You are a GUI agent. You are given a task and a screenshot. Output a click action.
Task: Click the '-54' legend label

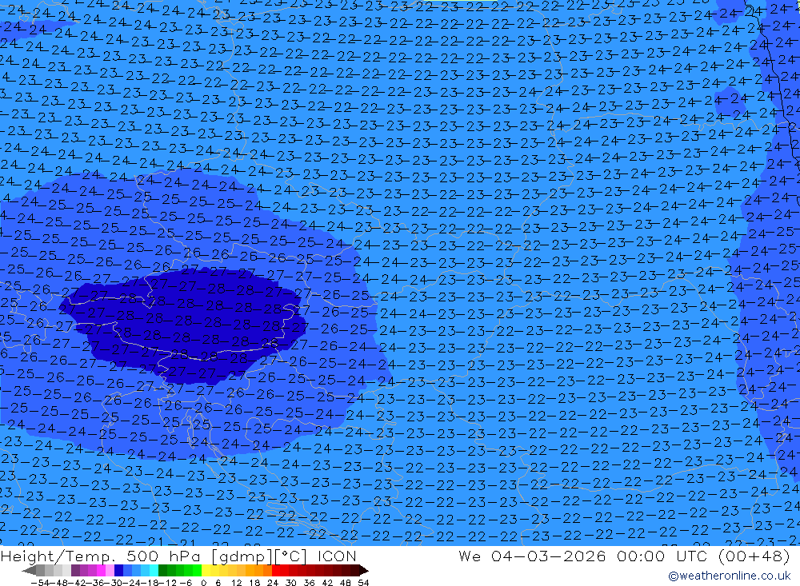tap(40, 583)
